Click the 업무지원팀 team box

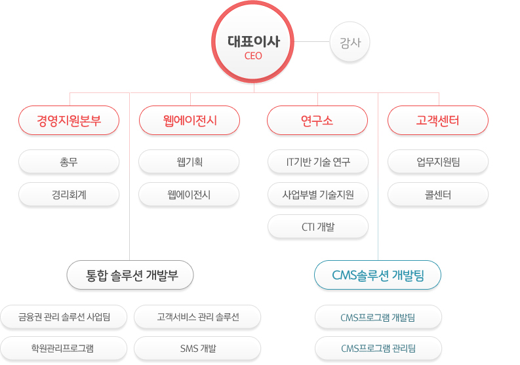point(438,161)
